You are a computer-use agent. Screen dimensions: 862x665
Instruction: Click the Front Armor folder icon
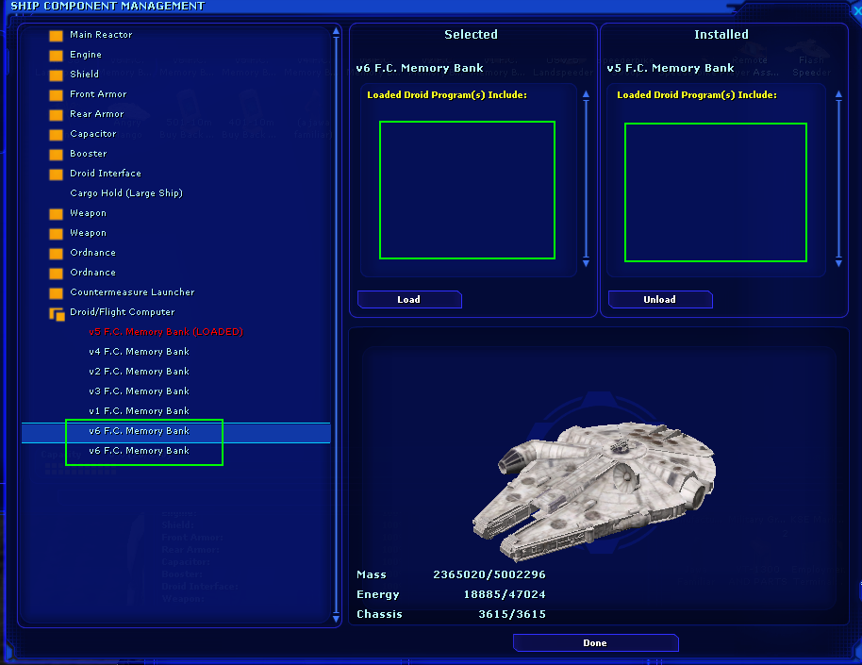56,95
